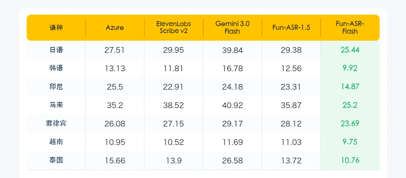This screenshot has width=406, height=178.
Task: Click the 38.52 ElevenLabs cell
Action: pos(173,105)
